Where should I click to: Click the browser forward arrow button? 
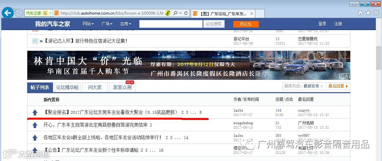pyautogui.click(x=19, y=13)
